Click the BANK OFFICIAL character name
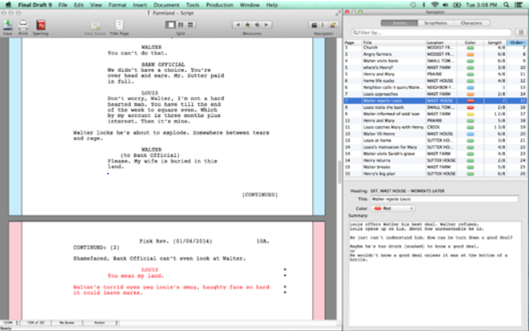529x331 pixels. click(163, 64)
